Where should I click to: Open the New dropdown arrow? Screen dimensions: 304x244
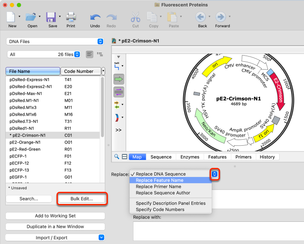pos(20,17)
